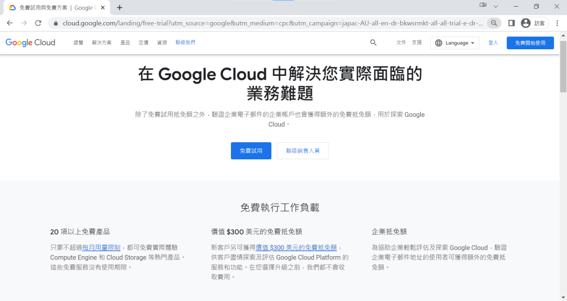Screen dimensions: 567x301
Task: Click 聯絡我們 in the navigation bar
Action: 185,43
